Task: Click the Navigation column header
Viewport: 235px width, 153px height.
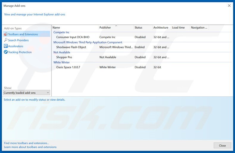Action: point(199,28)
